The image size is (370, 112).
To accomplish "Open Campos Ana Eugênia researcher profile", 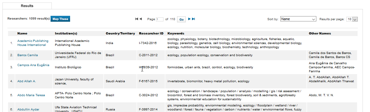I will [x=33, y=65].
